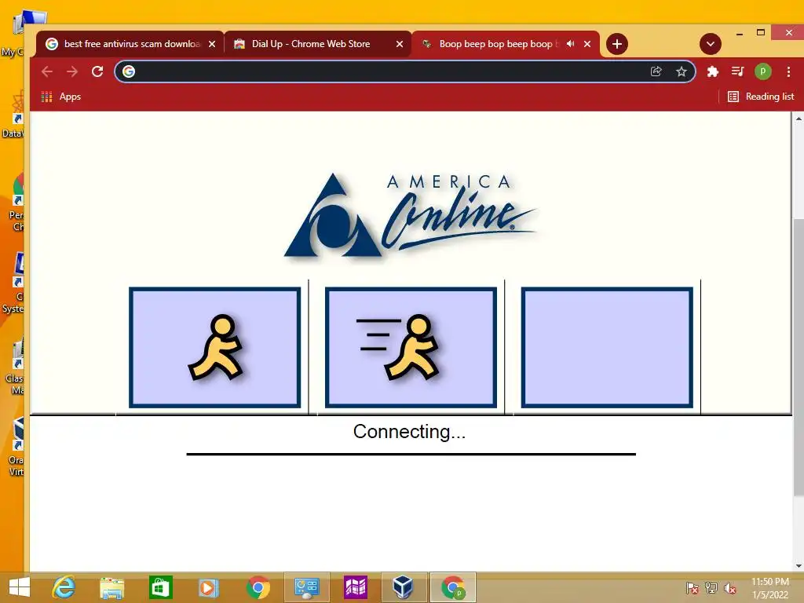Click the first panel with running man
This screenshot has height=603, width=804.
pyautogui.click(x=215, y=348)
